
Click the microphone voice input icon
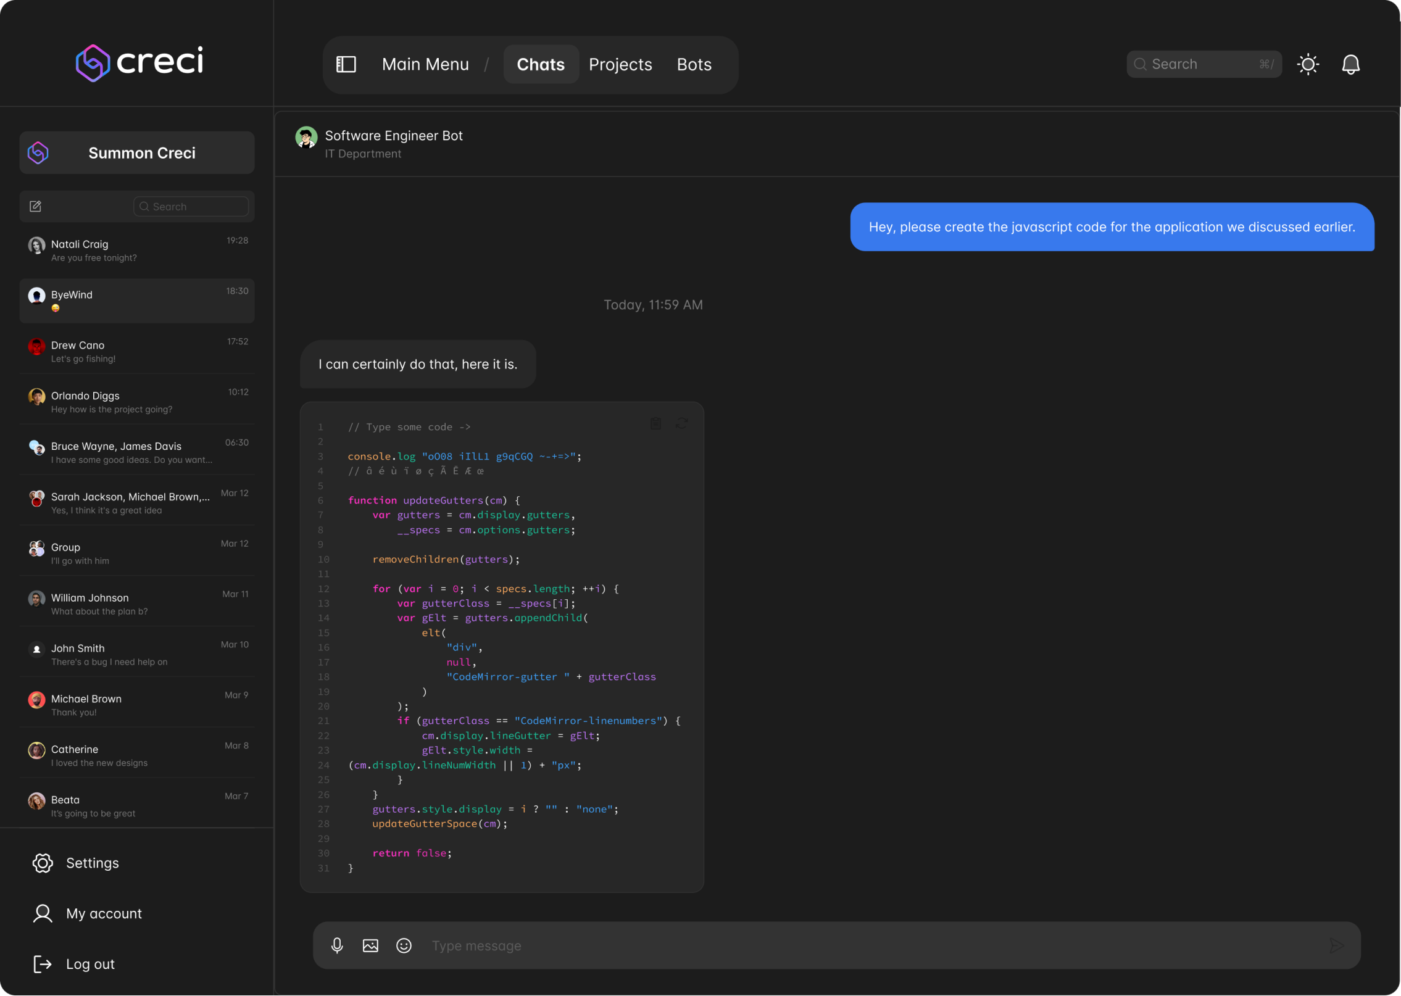click(337, 945)
